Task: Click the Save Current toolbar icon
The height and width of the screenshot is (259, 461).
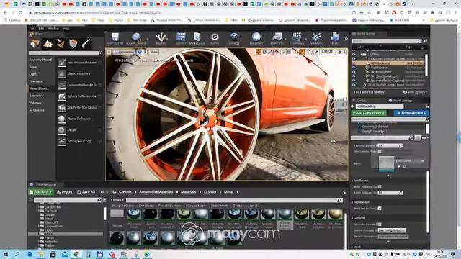Action: (x=115, y=37)
